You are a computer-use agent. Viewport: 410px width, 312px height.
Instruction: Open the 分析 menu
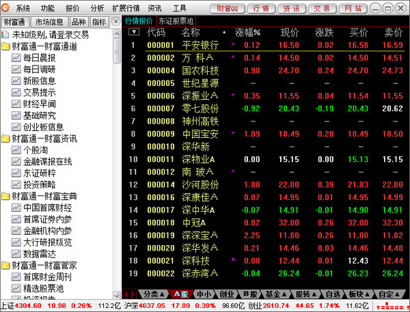(x=97, y=8)
